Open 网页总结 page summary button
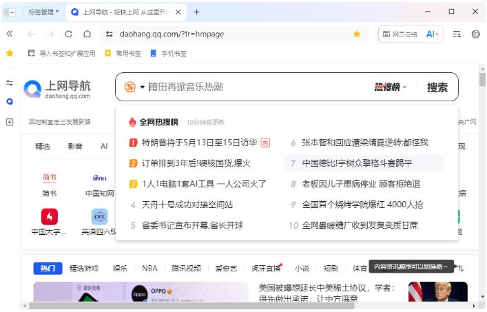 [400, 34]
